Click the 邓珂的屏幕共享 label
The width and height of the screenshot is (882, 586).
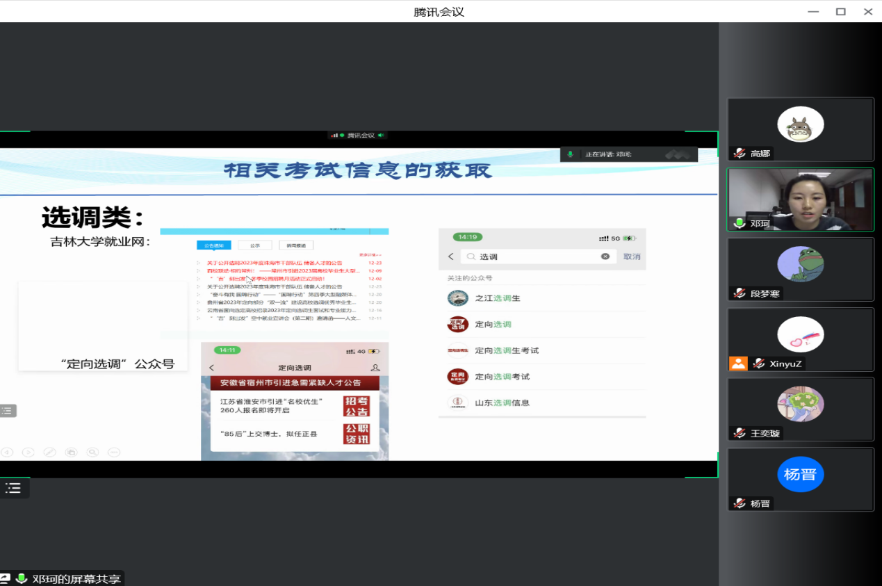(x=76, y=578)
